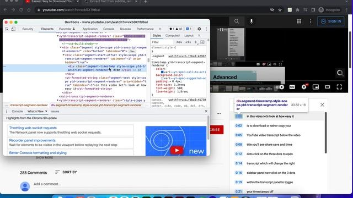Switch to the drawer Issues tab
The height and width of the screenshot is (198, 353).
click(x=55, y=111)
